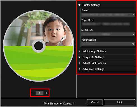The image size is (137, 107).
Task: Click the Cancel button
Action: coord(95,102)
